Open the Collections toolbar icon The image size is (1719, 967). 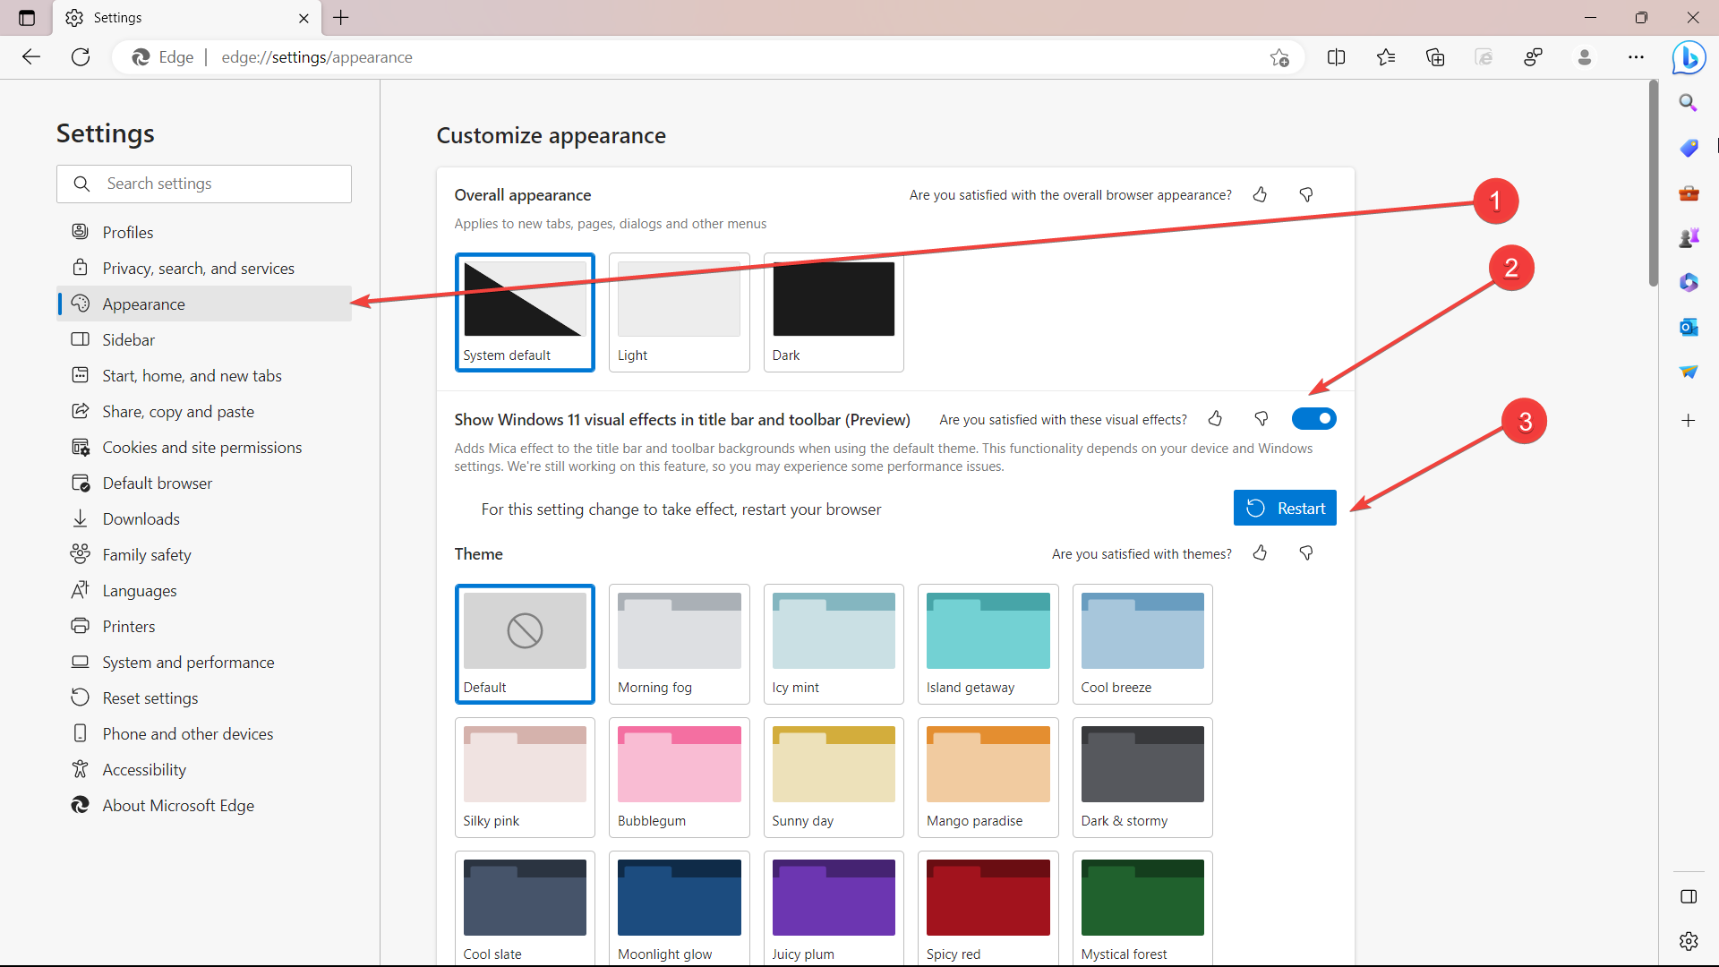pos(1435,57)
